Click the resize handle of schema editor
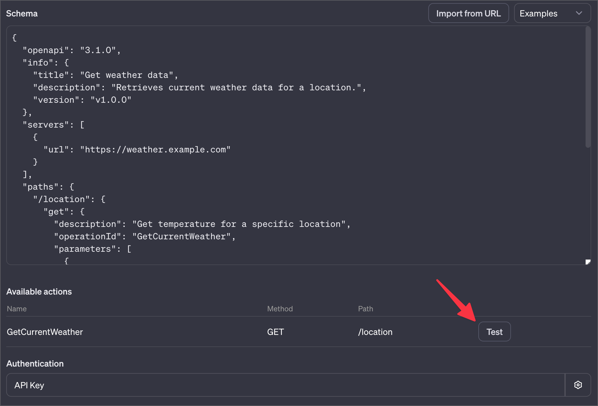The image size is (598, 406). click(x=588, y=262)
